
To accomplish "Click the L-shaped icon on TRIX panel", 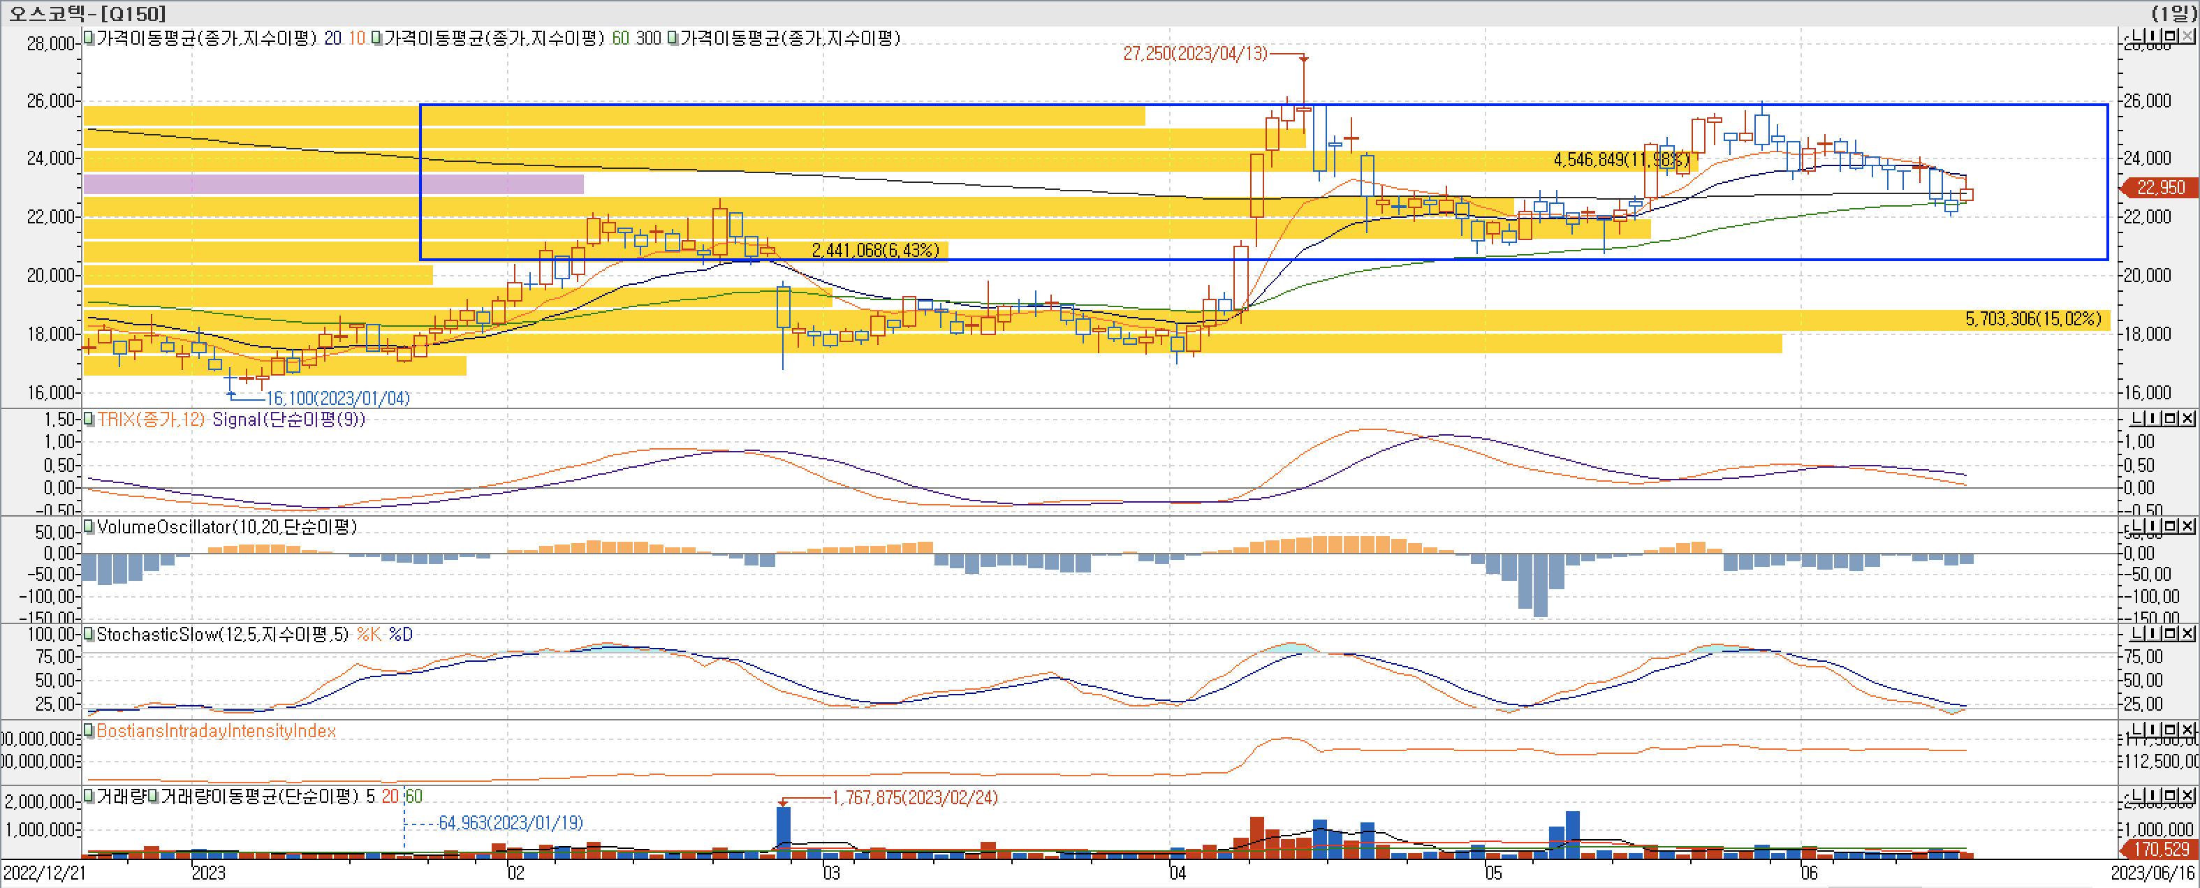I will point(2139,418).
